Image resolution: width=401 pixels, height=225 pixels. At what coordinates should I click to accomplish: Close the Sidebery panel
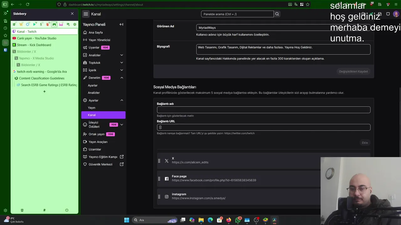tap(72, 14)
